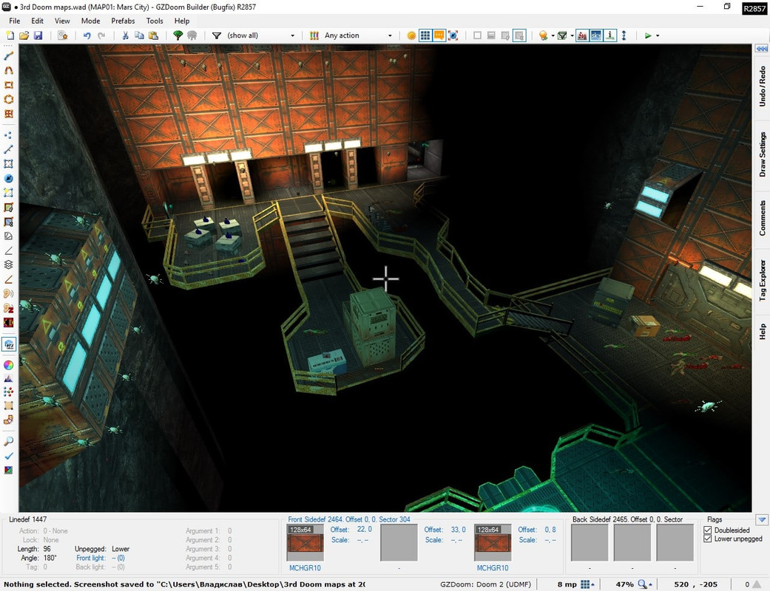Paste from clipboard icon

point(154,35)
